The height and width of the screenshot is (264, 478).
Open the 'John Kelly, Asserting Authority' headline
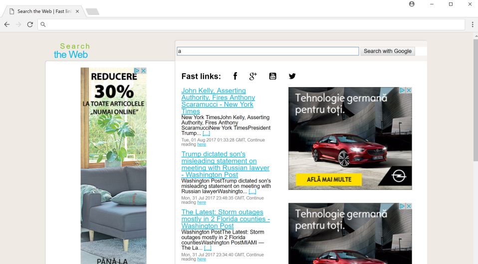tap(218, 101)
